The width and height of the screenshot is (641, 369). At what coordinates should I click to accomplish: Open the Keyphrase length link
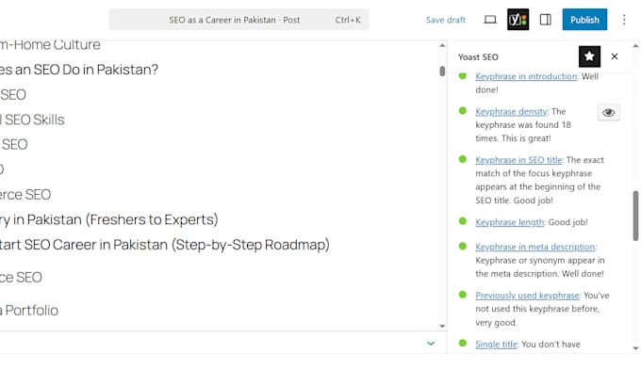pyautogui.click(x=509, y=222)
